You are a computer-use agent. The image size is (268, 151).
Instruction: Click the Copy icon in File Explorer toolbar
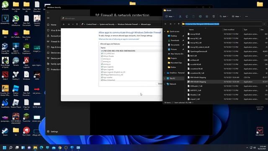(x=187, y=16)
